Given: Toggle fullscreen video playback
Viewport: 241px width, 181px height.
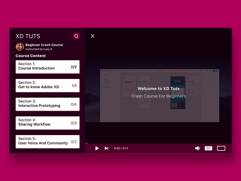Looking at the screenshot, I should (221, 148).
